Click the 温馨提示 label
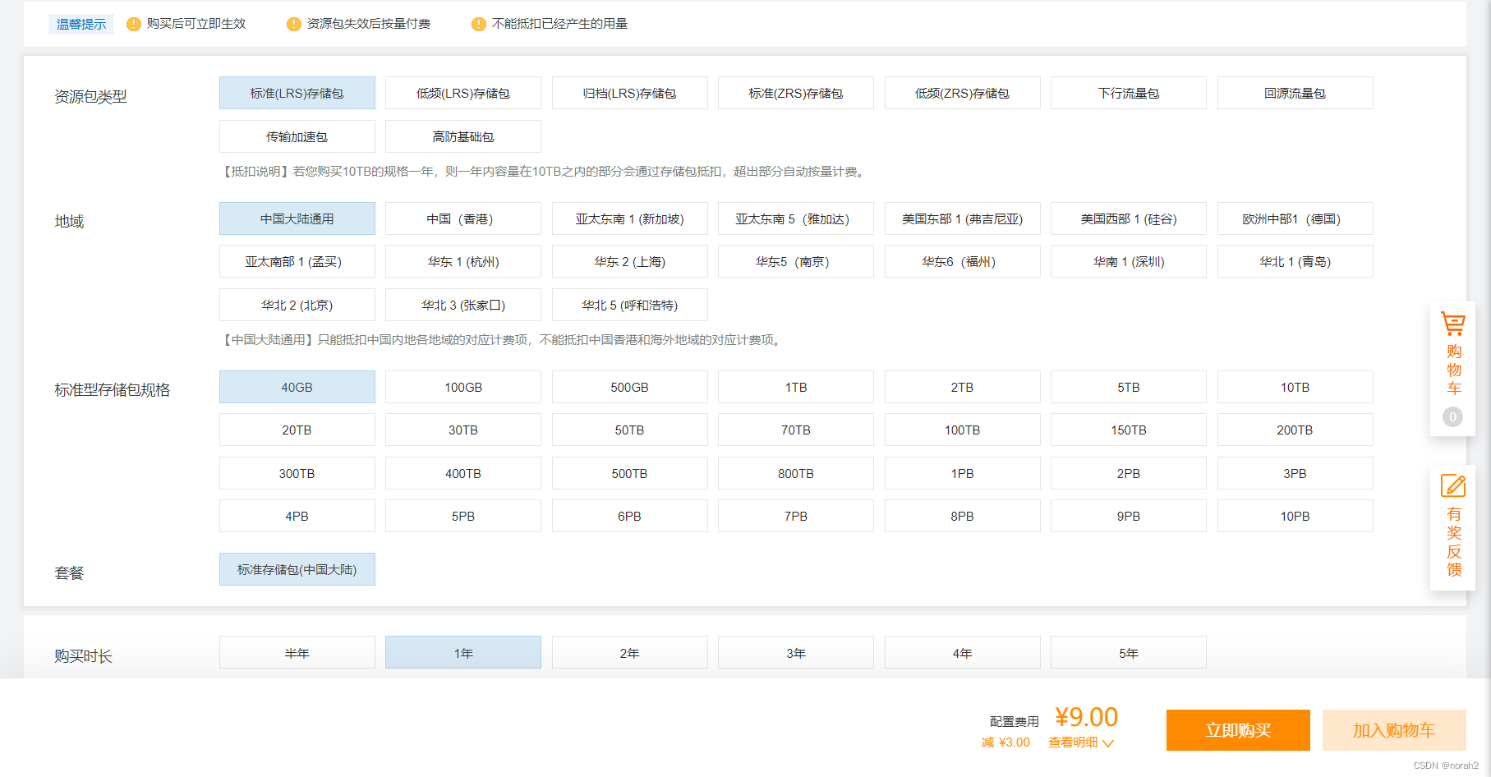This screenshot has width=1491, height=777. pyautogui.click(x=81, y=24)
